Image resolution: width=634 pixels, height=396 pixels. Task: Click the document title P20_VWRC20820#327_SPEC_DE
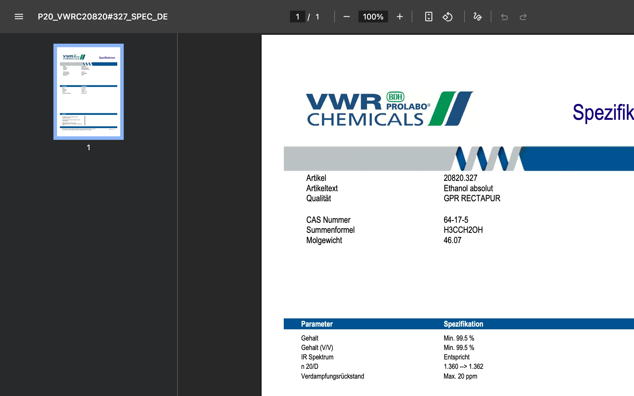click(x=103, y=17)
